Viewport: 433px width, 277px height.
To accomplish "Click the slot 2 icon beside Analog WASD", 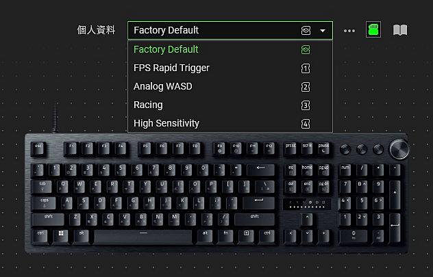I will click(x=306, y=87).
